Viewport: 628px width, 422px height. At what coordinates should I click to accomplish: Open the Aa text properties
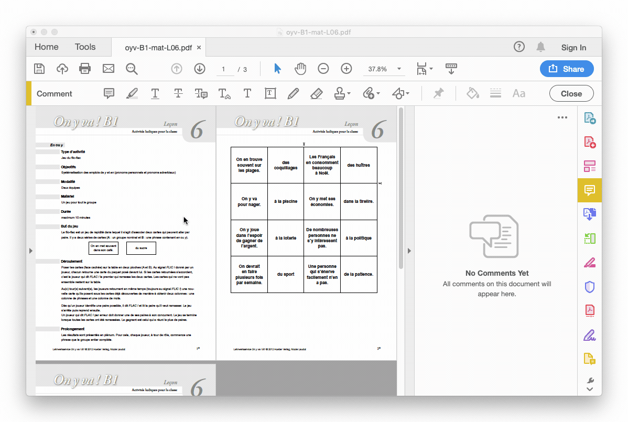click(518, 94)
